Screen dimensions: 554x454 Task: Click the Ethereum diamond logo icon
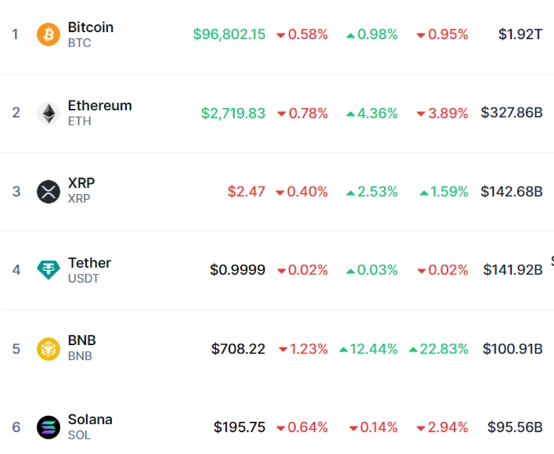[x=48, y=113]
